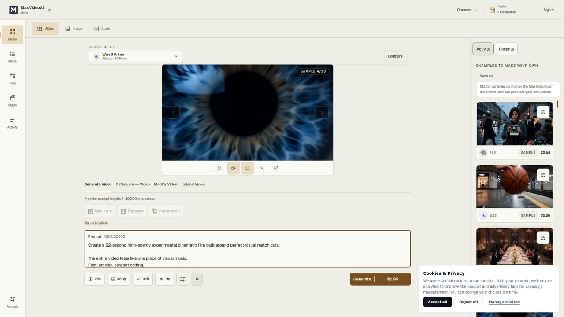Open advanced settings sliders button
This screenshot has width=564, height=317.
tap(183, 279)
